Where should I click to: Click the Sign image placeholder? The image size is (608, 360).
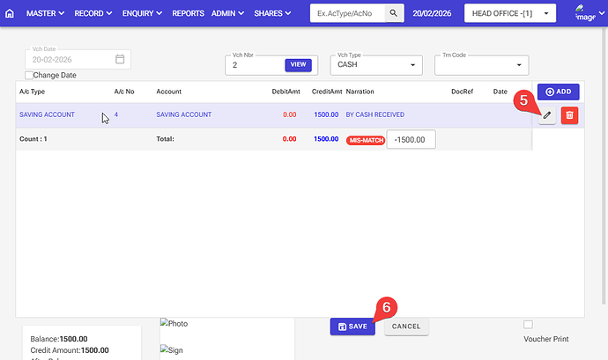[173, 349]
